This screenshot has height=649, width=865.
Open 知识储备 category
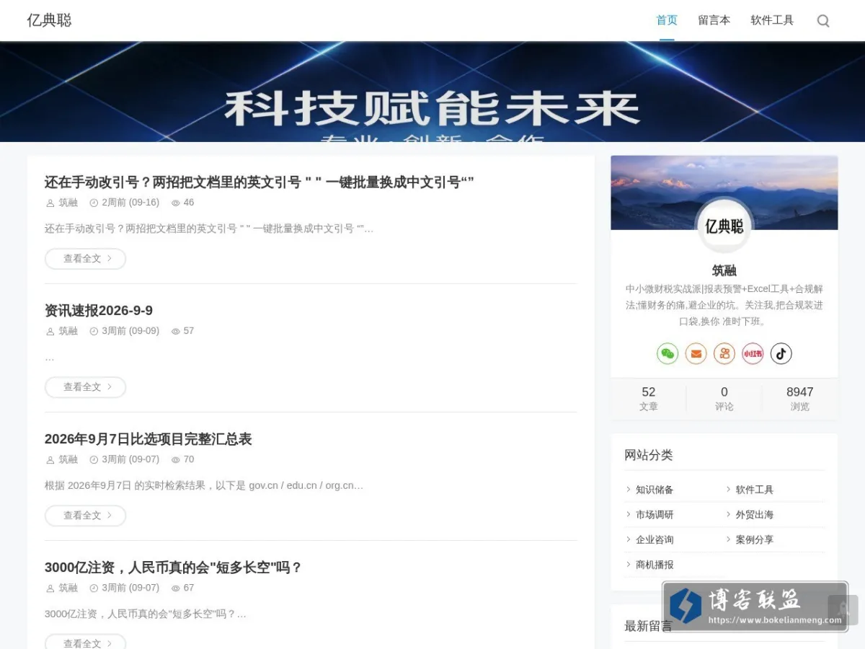(655, 490)
